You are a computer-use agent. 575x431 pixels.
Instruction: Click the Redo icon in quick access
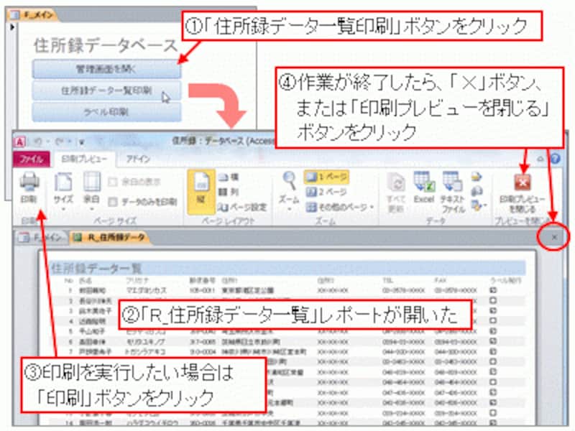pos(60,141)
